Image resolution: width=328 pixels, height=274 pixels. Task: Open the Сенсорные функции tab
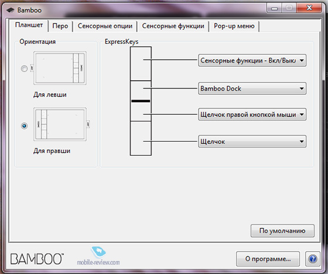[173, 26]
